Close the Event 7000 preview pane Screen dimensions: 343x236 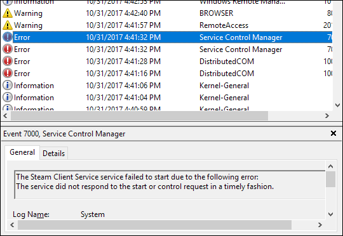tap(333, 133)
